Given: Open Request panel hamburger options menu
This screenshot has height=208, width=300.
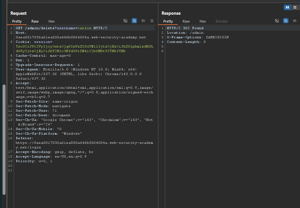Looking at the screenshot, I should [152, 21].
